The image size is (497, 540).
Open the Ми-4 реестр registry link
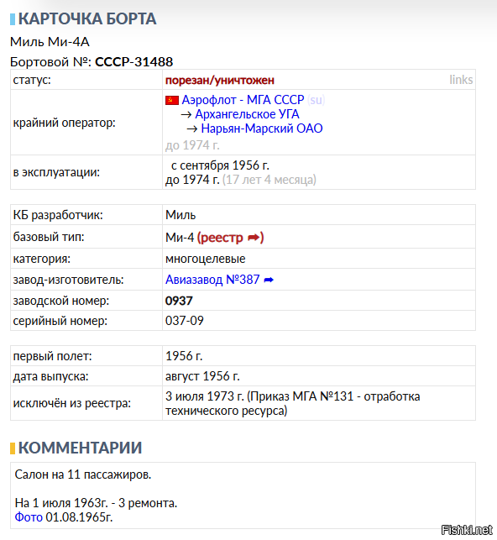pyautogui.click(x=230, y=238)
